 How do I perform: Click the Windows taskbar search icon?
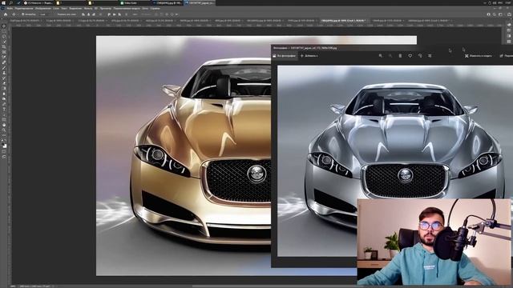(x=10, y=2)
